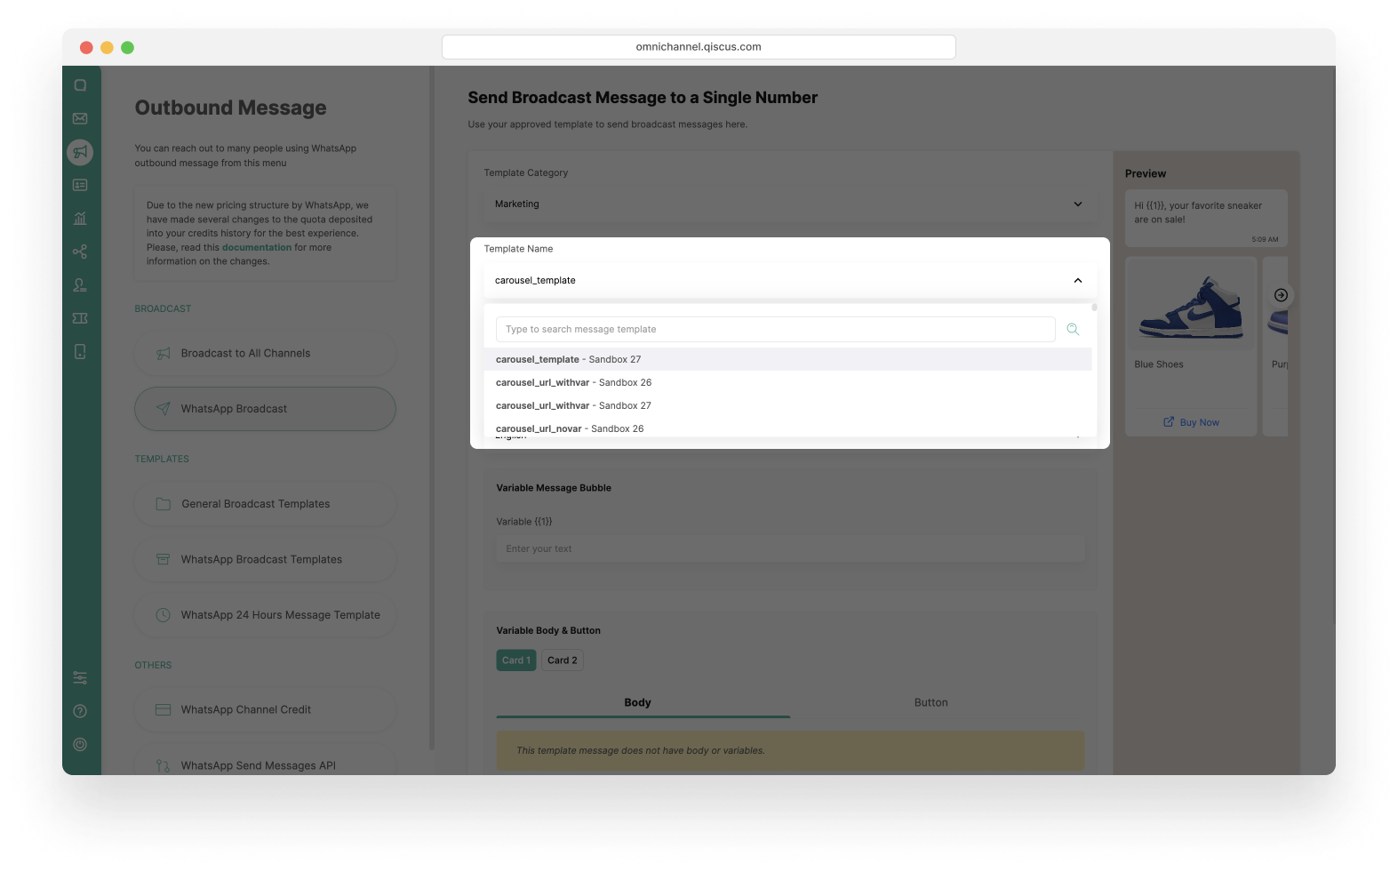This screenshot has width=1398, height=872.
Task: Open the chat icon at the sidebar top
Action: point(80,85)
